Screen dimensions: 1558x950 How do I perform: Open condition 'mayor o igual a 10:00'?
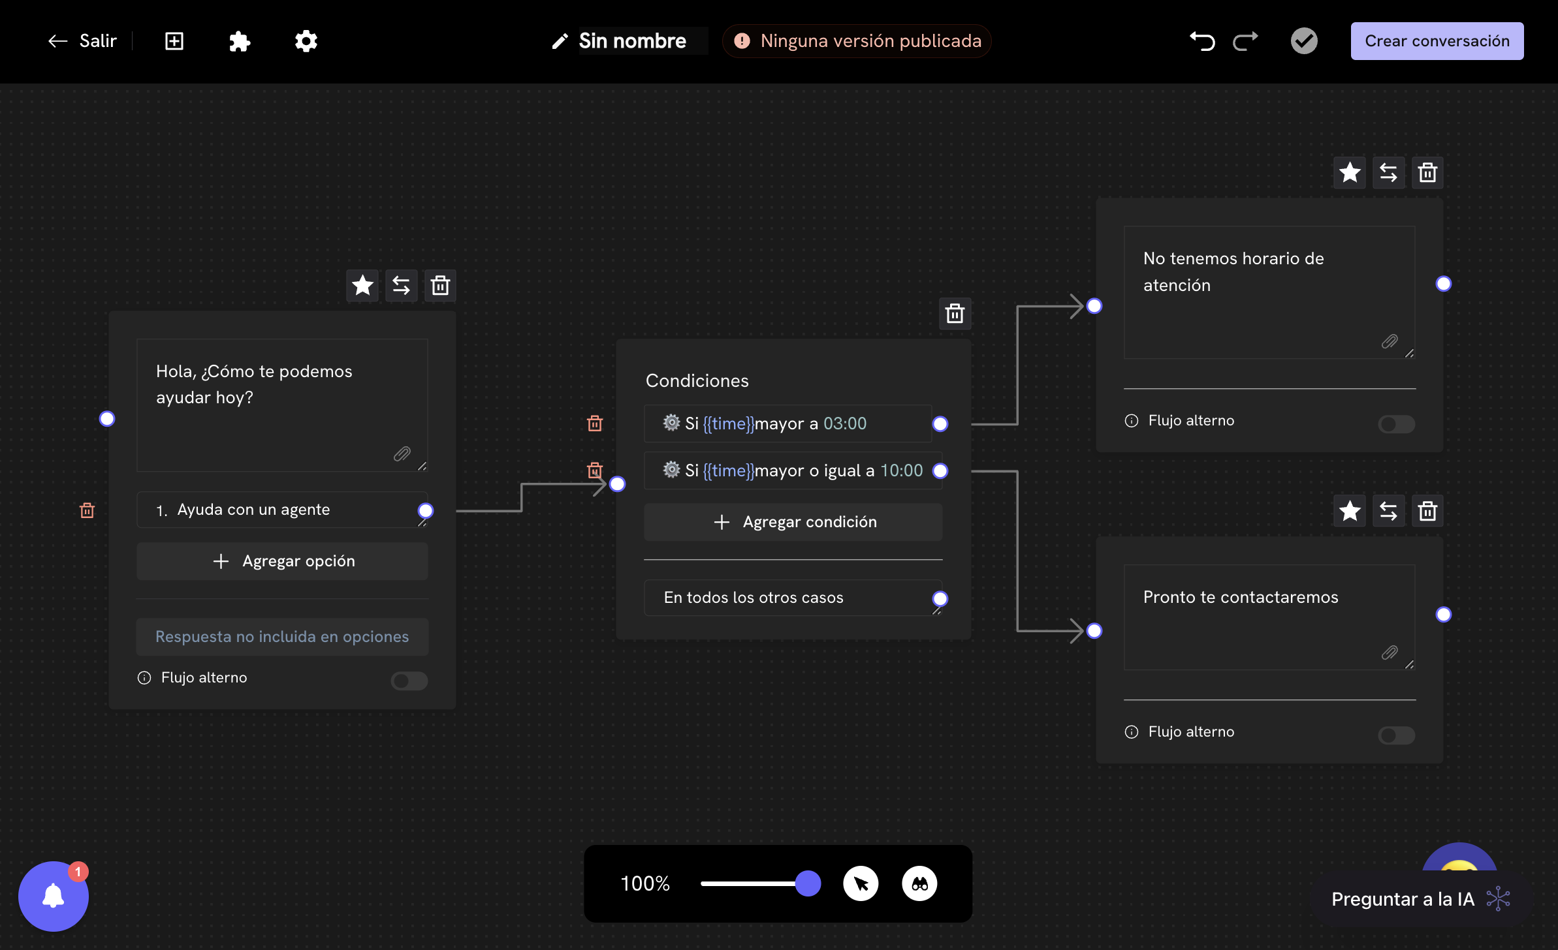[x=793, y=470]
